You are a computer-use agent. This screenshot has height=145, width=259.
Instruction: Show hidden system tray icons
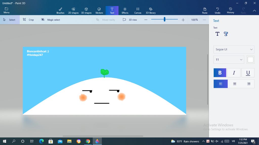click(203, 141)
